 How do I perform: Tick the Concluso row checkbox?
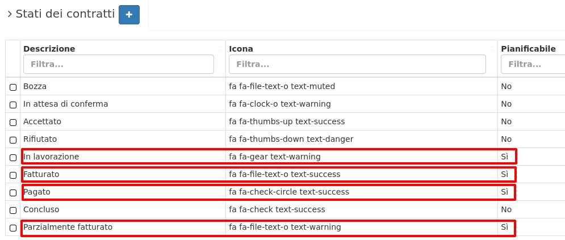[13, 210]
